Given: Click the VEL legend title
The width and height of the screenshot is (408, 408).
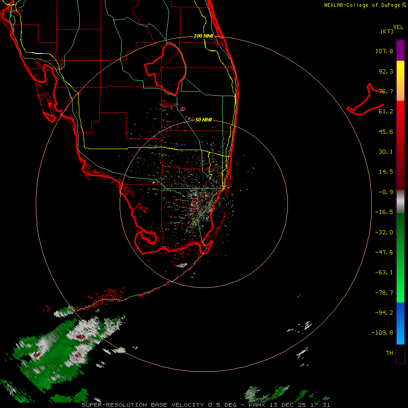Looking at the screenshot, I should click(x=398, y=27).
